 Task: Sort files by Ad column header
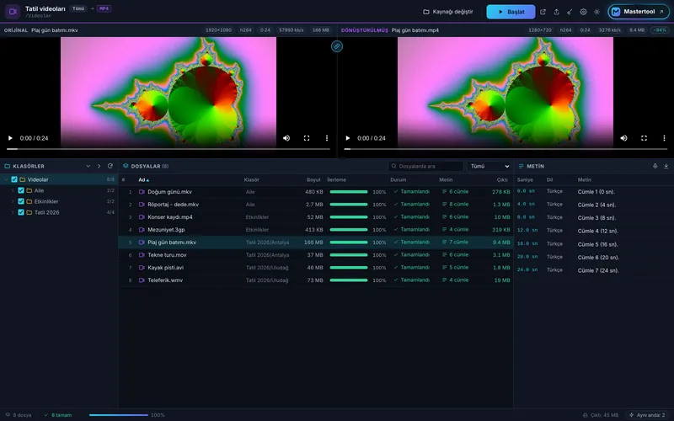tap(143, 180)
